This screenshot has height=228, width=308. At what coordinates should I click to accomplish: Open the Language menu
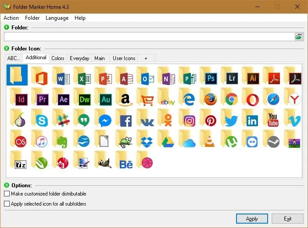pos(57,18)
